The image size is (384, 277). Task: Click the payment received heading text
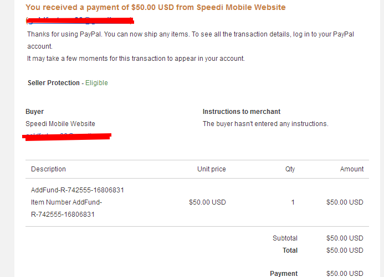point(156,7)
